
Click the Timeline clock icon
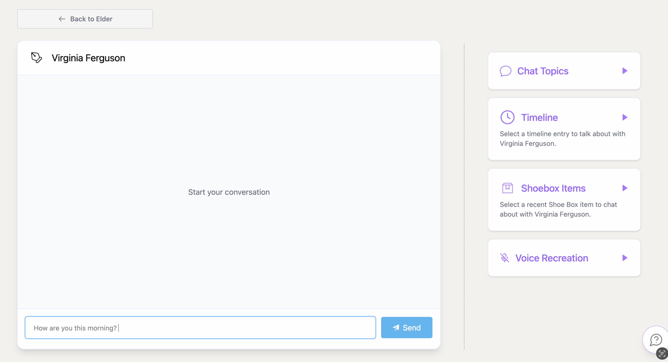507,117
